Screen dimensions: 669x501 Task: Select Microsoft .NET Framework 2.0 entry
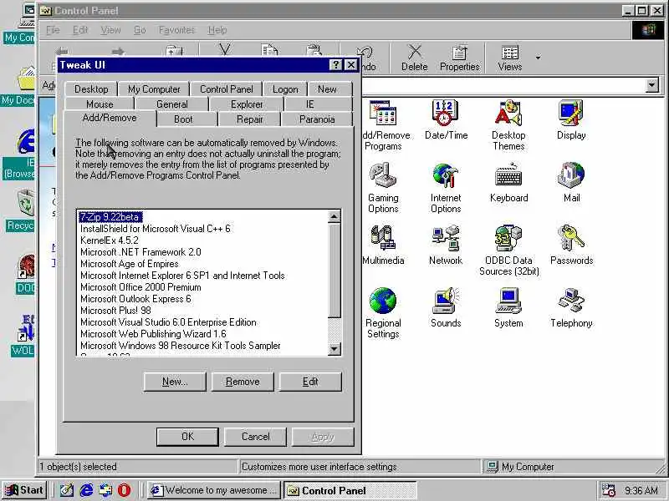click(140, 252)
